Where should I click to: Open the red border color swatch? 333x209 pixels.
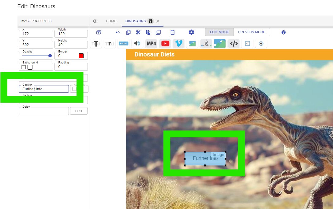click(81, 56)
